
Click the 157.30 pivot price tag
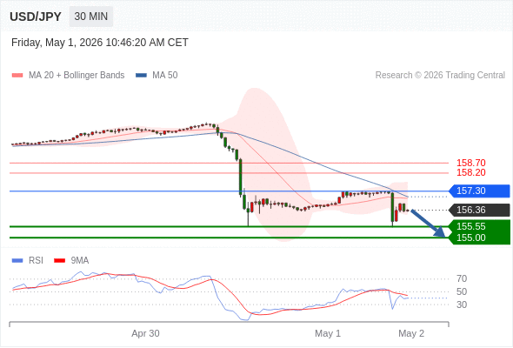pyautogui.click(x=479, y=191)
